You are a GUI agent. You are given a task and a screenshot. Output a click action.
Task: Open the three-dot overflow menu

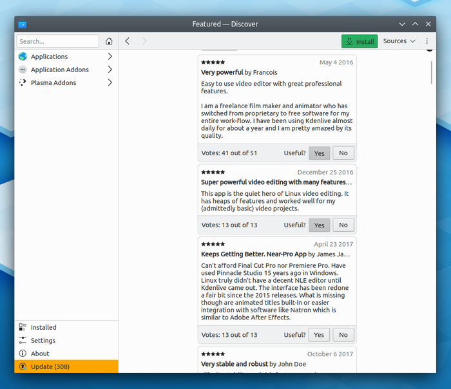point(427,41)
